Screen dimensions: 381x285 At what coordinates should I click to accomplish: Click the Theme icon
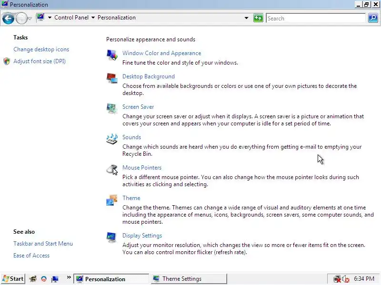pos(112,200)
